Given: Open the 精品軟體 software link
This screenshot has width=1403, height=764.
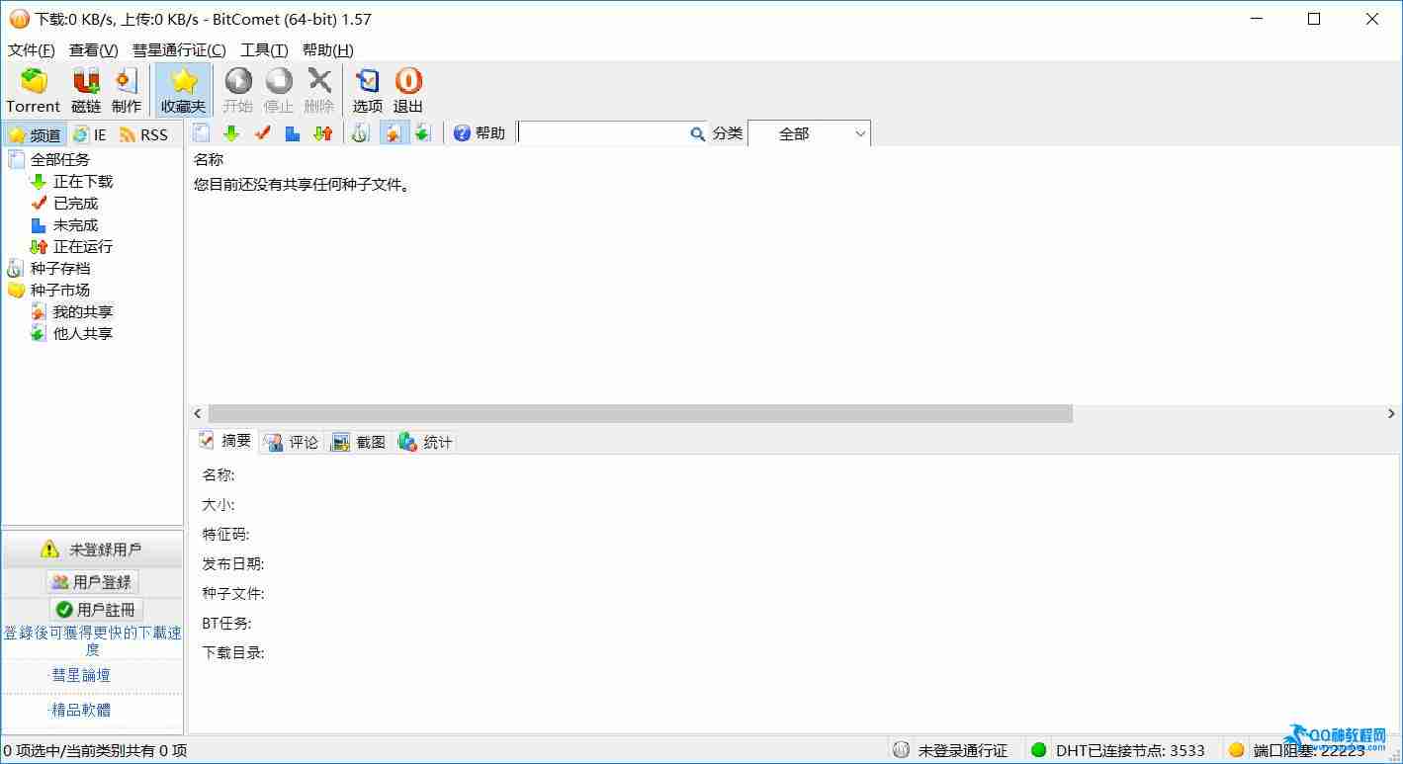Looking at the screenshot, I should (81, 711).
